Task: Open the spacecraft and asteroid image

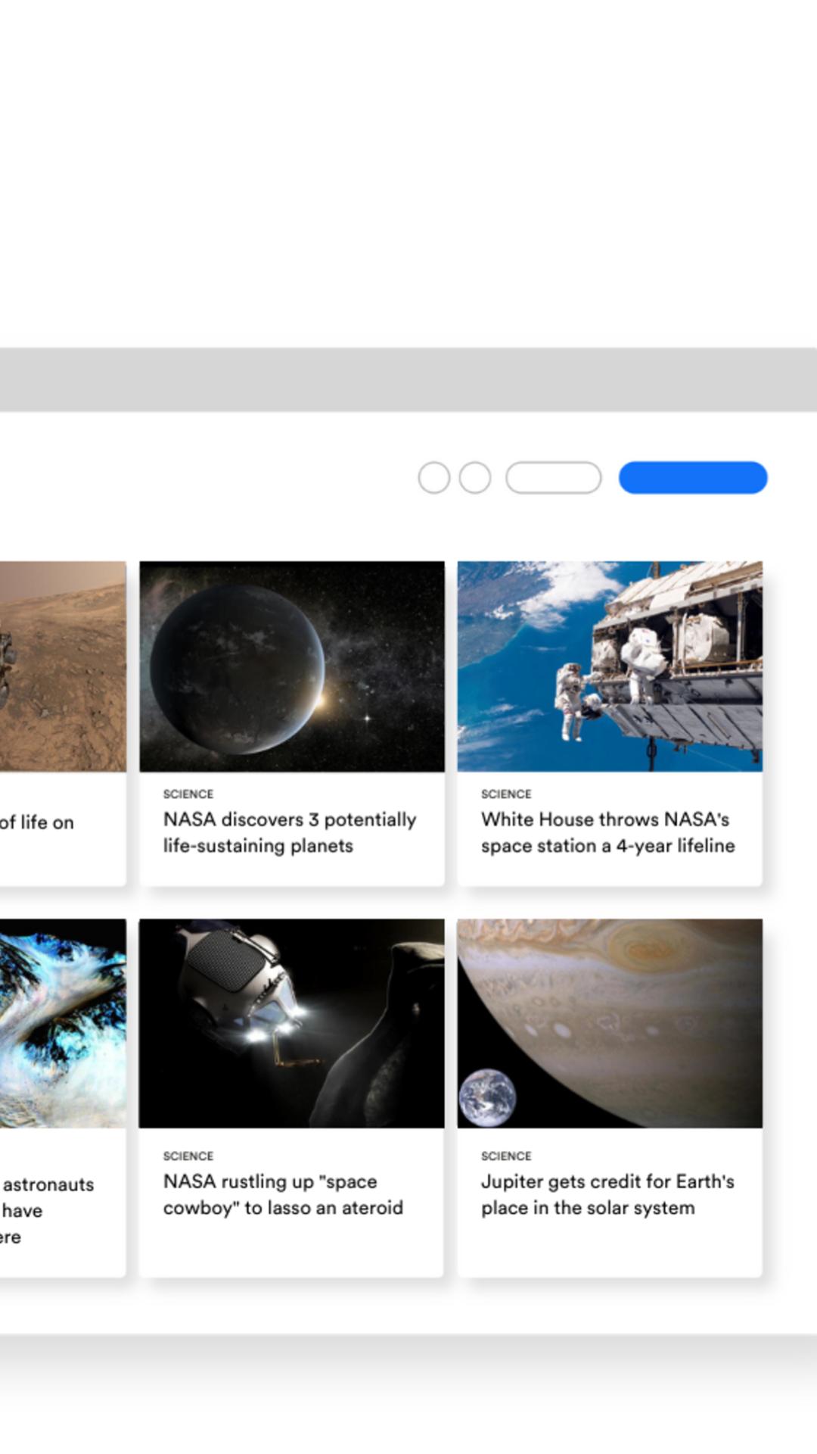Action: point(292,1024)
